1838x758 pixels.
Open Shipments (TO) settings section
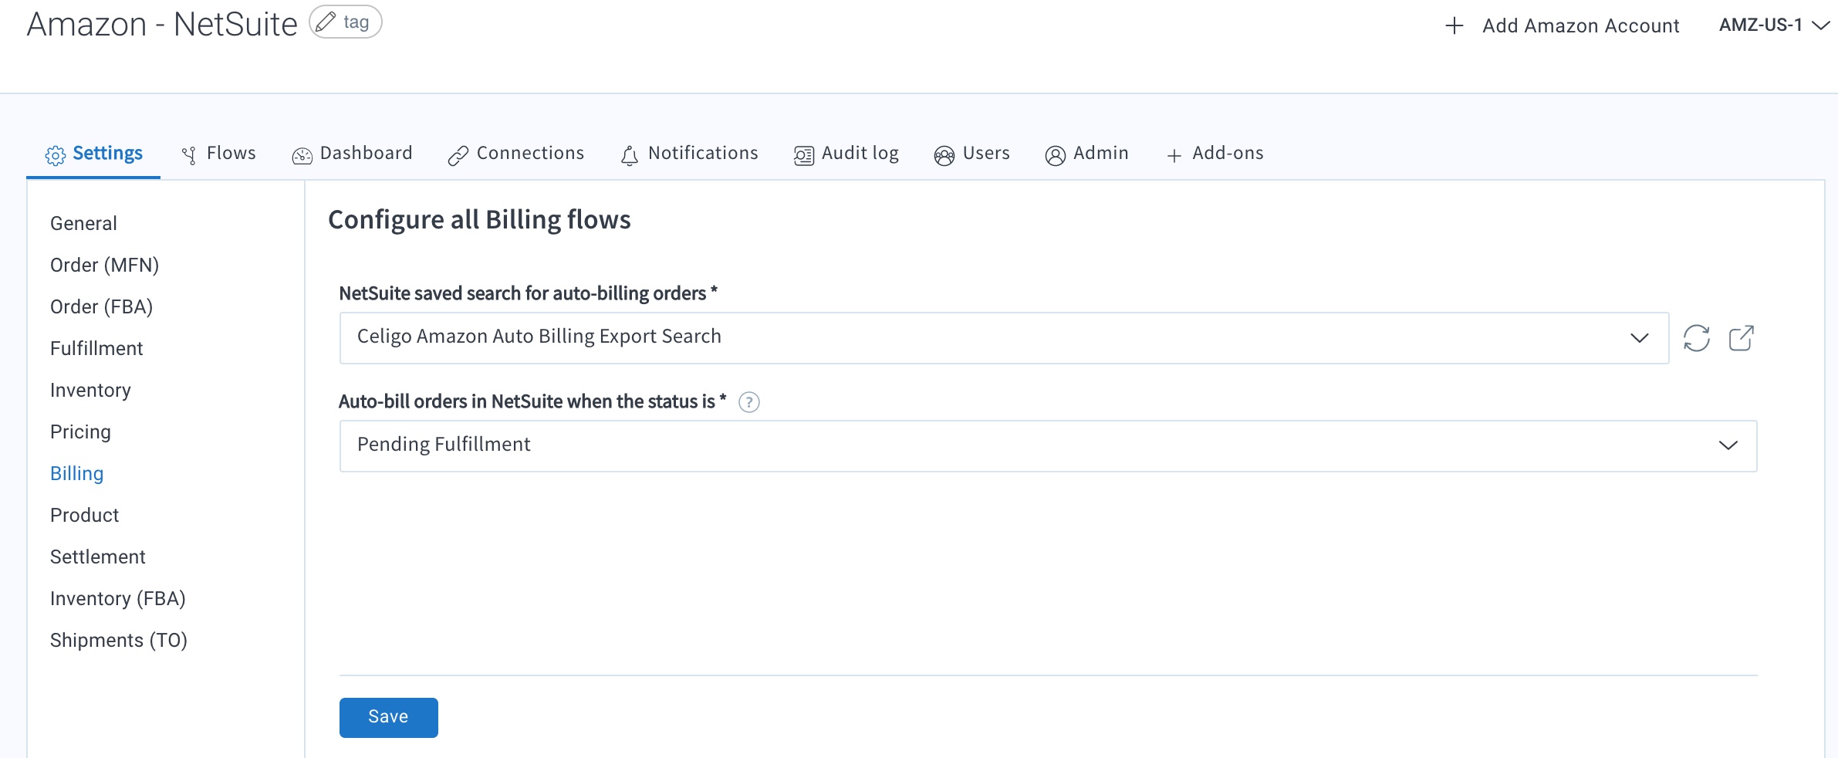[x=118, y=640]
